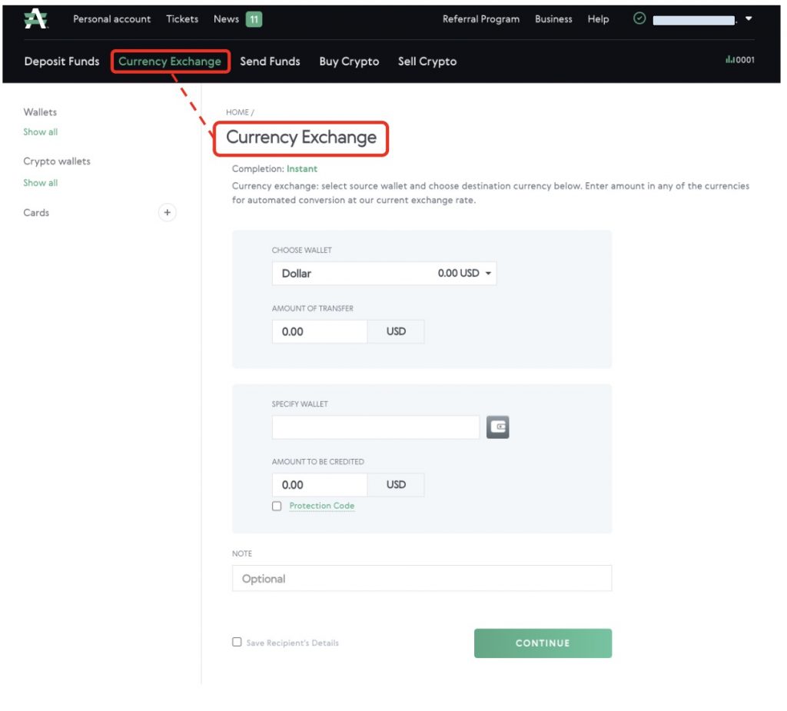
Task: Go to Deposit Funds
Action: pos(61,61)
